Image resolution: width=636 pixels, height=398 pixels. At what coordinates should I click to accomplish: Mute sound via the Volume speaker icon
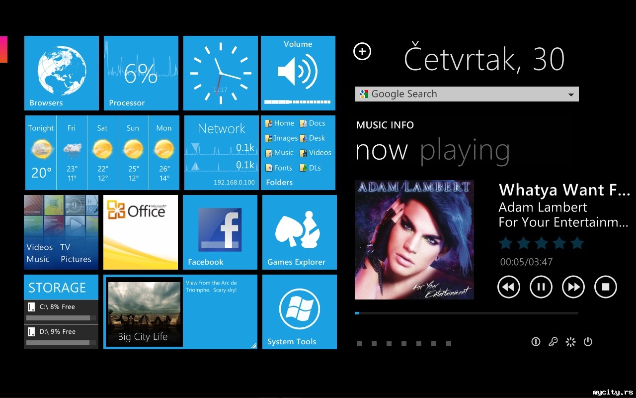(x=298, y=73)
